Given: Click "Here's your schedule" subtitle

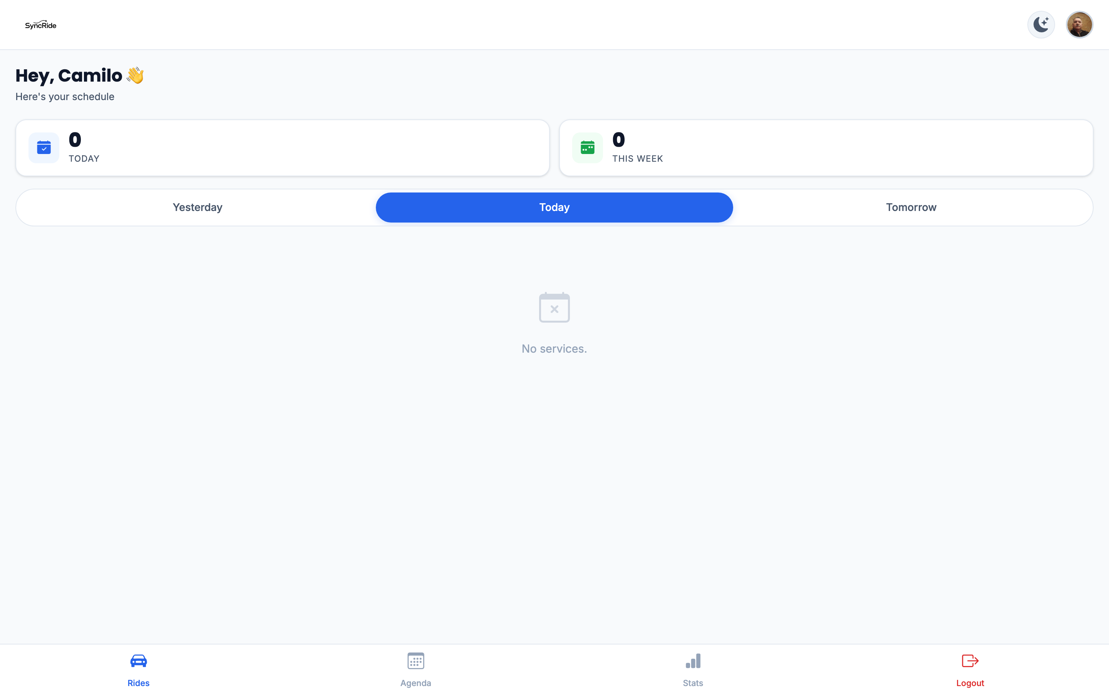Looking at the screenshot, I should click(65, 97).
